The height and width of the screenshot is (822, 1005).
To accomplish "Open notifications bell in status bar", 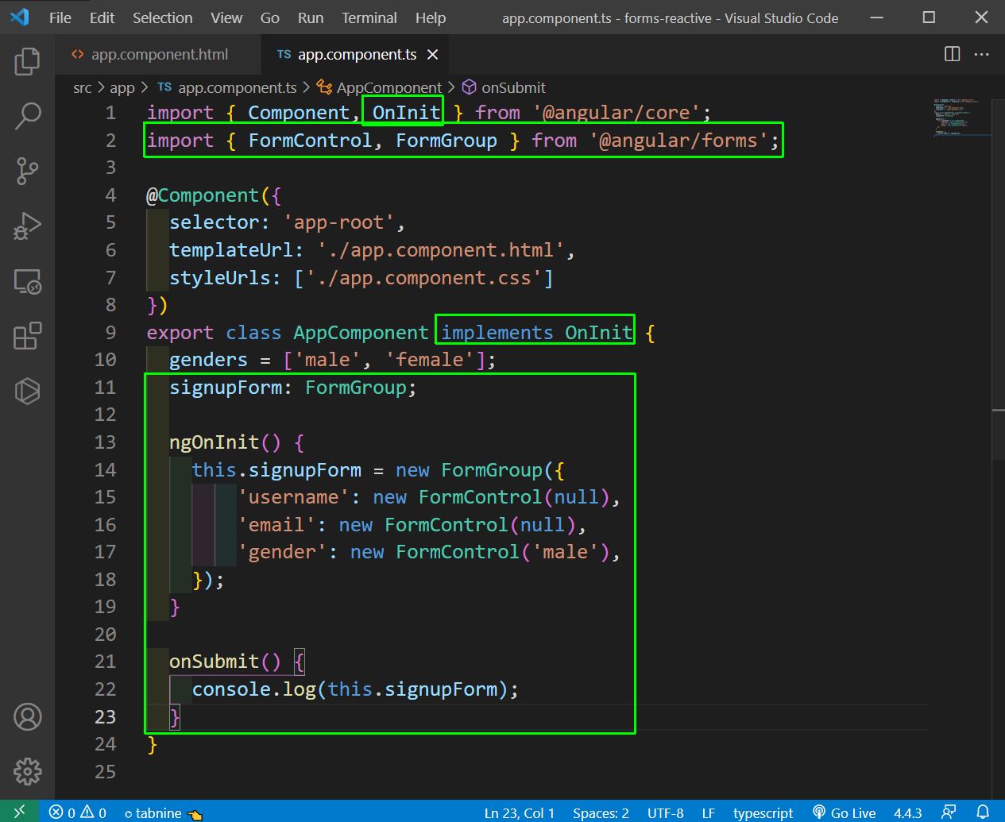I will (983, 812).
